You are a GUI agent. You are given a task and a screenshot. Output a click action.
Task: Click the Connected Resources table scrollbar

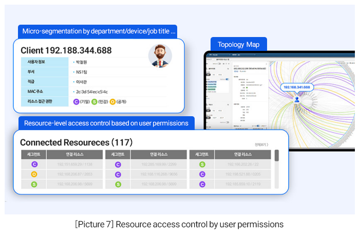coord(276,156)
